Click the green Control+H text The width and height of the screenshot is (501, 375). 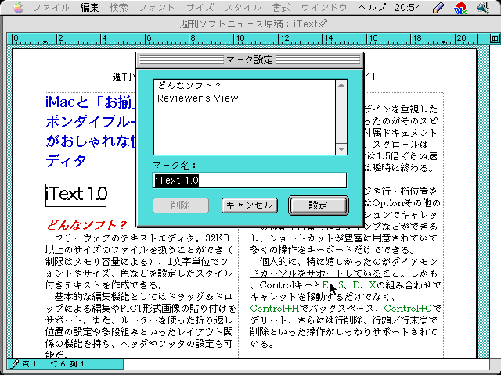coord(275,309)
